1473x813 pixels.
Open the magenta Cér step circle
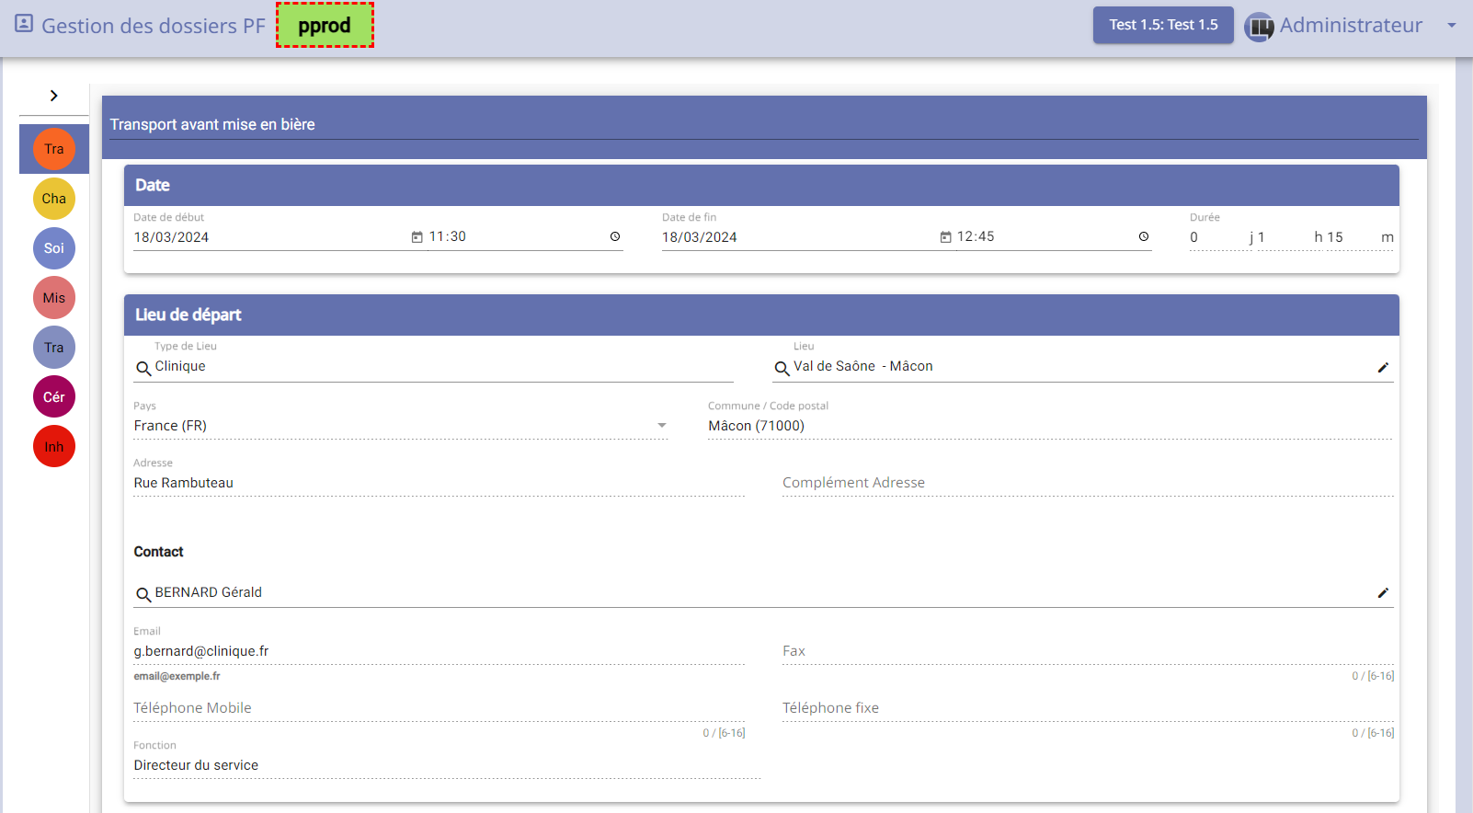pos(54,397)
